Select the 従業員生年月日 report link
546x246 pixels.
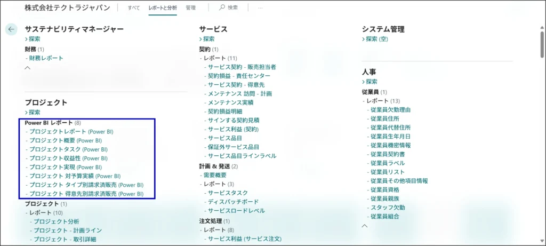[390, 136]
